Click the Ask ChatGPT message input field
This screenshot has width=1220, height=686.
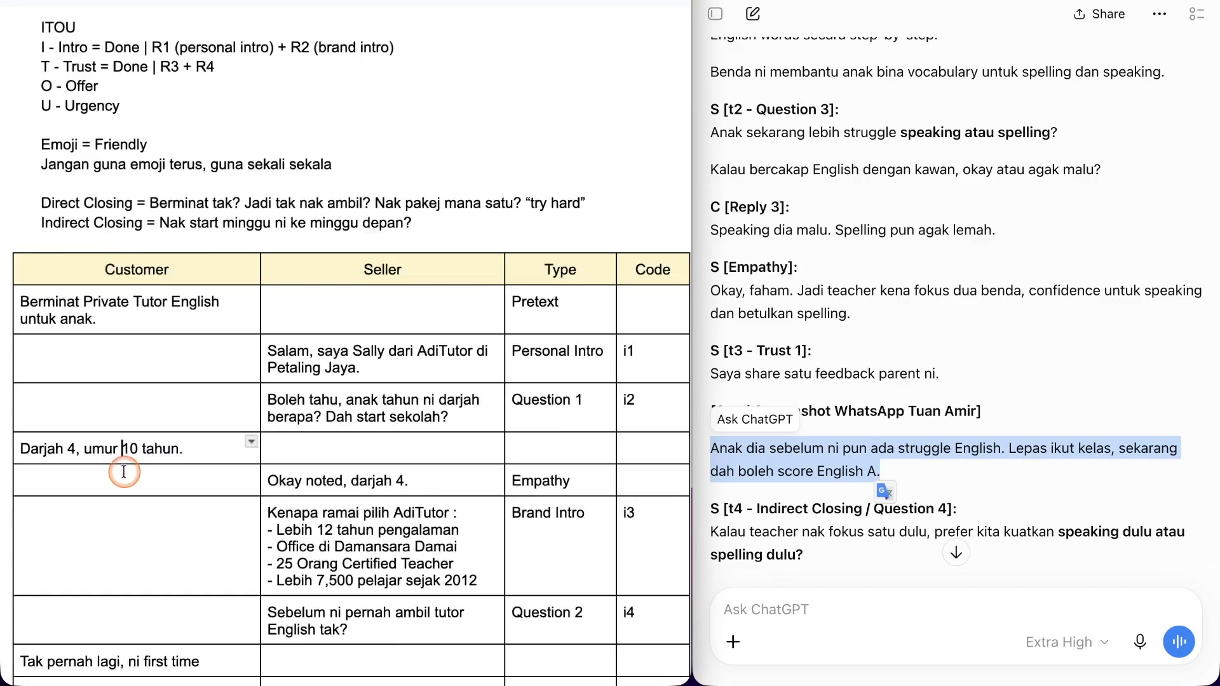[956, 609]
